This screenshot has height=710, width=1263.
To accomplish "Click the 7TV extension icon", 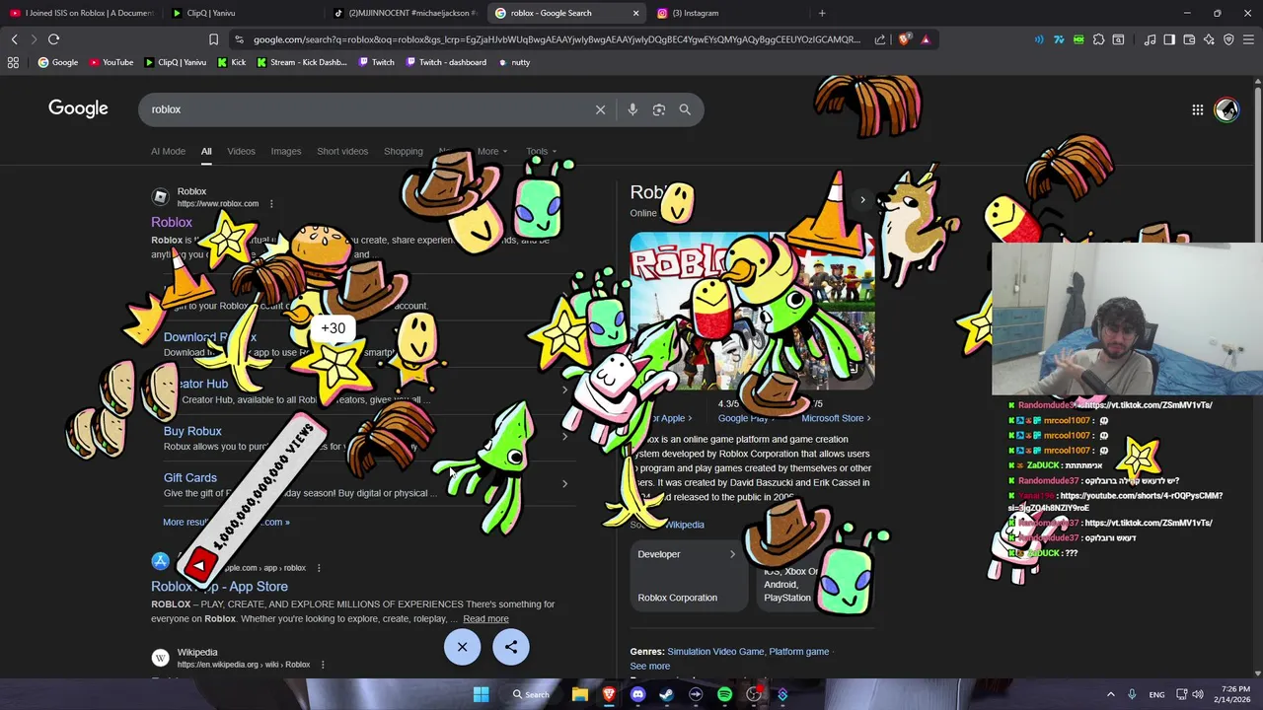I will tap(1059, 39).
